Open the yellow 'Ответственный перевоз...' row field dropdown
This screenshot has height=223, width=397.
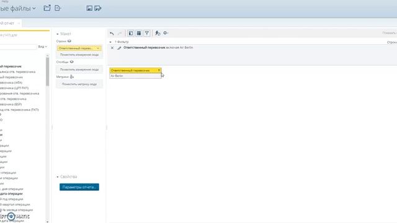pyautogui.click(x=98, y=48)
